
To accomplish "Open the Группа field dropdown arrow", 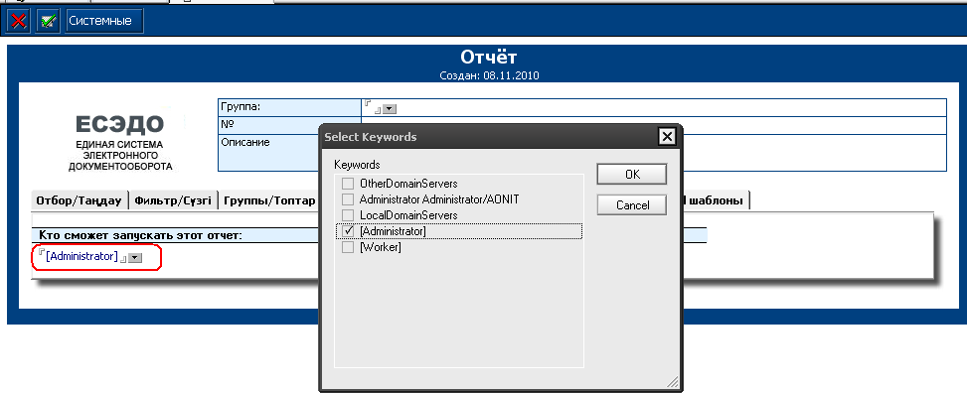I will coord(389,109).
